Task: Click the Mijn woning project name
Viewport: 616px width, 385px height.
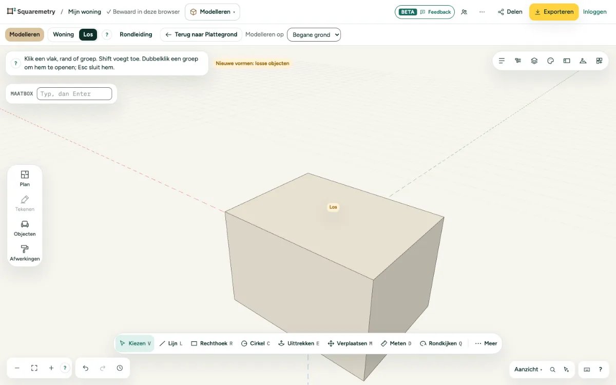Action: 85,12
